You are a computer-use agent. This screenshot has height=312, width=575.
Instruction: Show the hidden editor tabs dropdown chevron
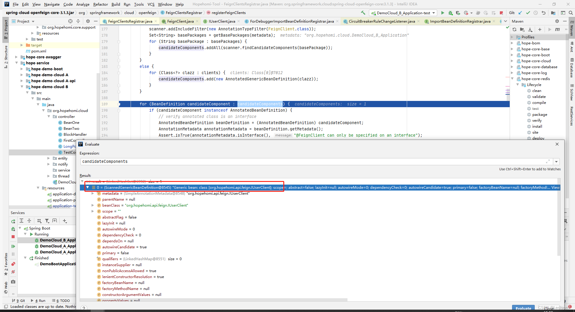(x=506, y=21)
